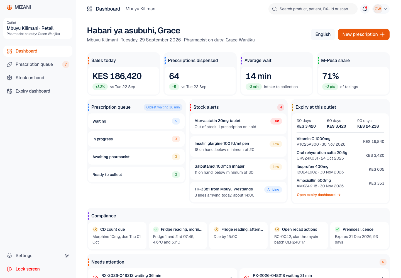Open the Atorvastatin 20mg tablet stock alert

[238, 124]
